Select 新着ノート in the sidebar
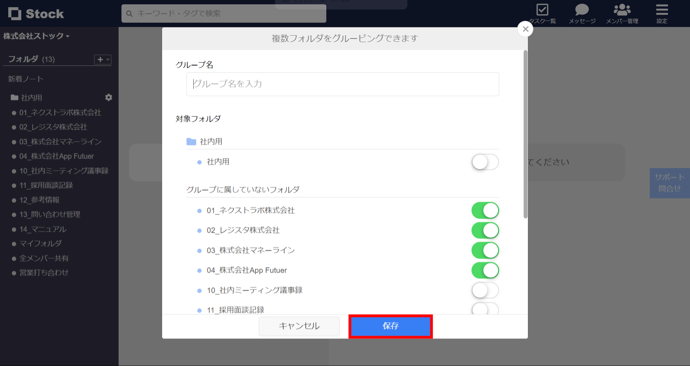This screenshot has width=690, height=366. coord(25,79)
